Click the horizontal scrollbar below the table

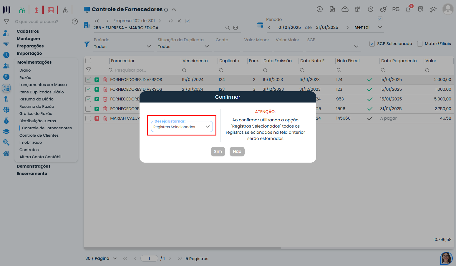click(183, 248)
